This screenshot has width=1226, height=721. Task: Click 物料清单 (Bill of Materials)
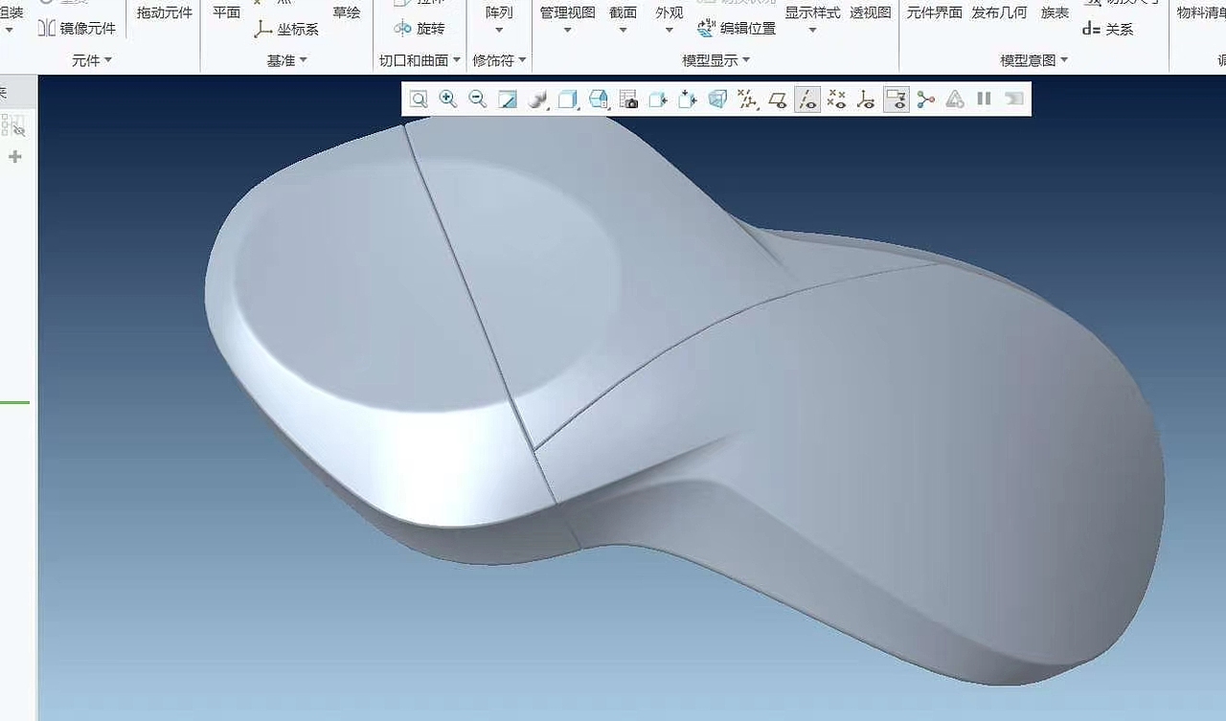tap(1201, 12)
